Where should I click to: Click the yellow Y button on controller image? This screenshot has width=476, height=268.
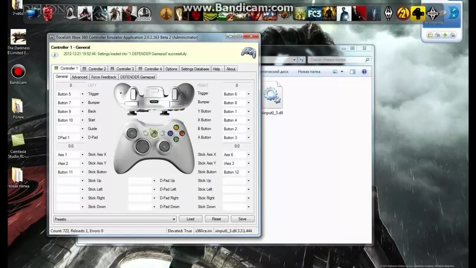pos(176,127)
